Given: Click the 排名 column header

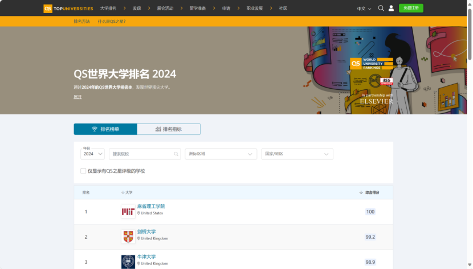Looking at the screenshot, I should [x=86, y=192].
